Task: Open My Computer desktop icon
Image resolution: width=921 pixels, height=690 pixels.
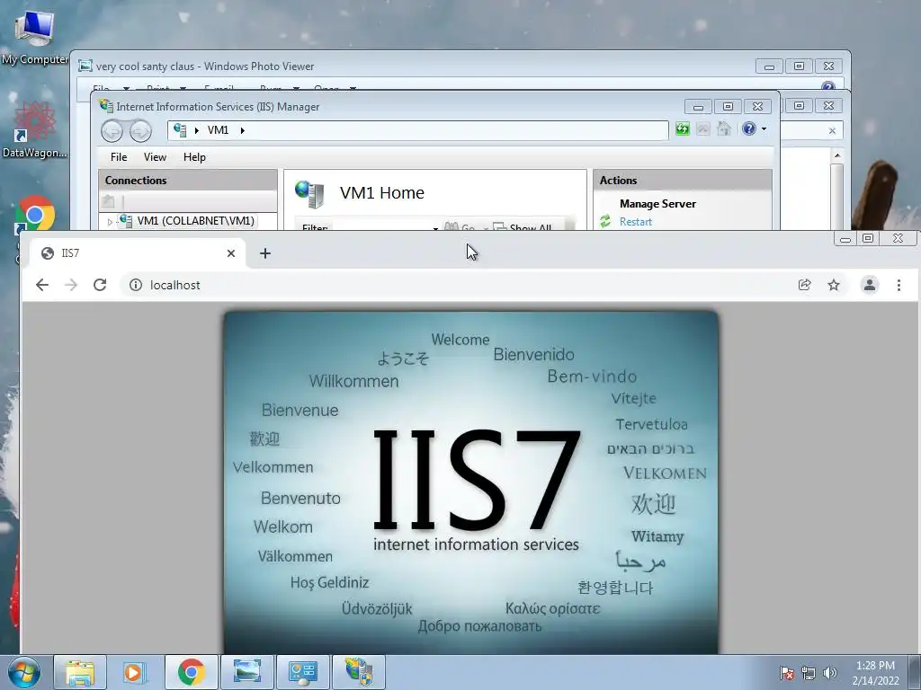Action: [34, 36]
